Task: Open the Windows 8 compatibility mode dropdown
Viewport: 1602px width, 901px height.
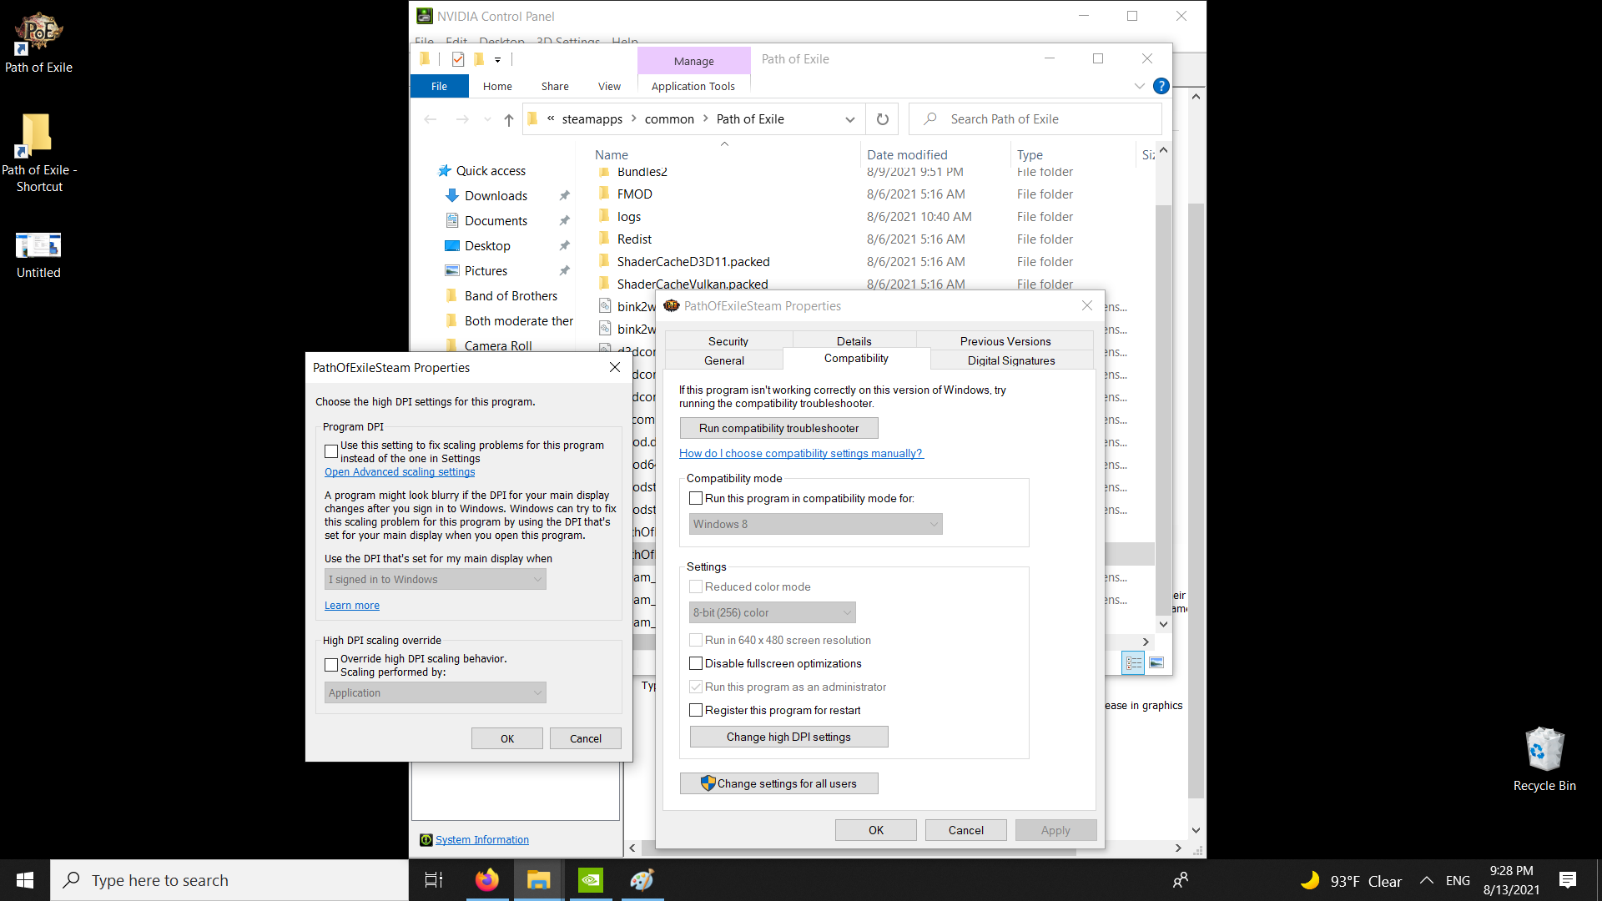Action: [x=816, y=525]
